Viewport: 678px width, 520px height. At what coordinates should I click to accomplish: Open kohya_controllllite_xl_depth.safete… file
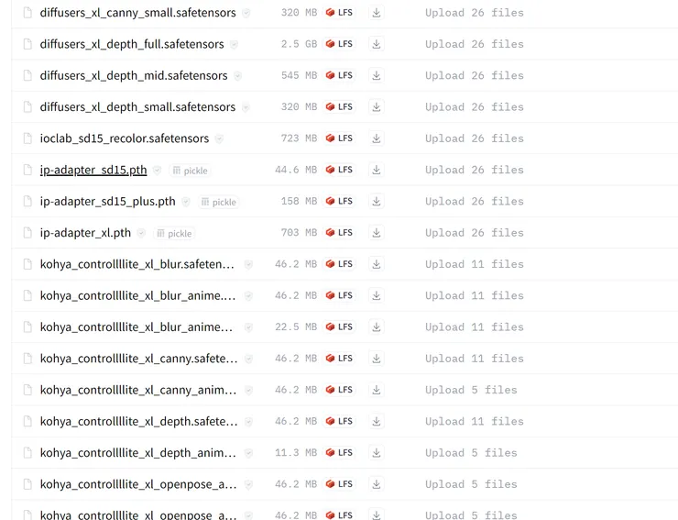(x=138, y=421)
